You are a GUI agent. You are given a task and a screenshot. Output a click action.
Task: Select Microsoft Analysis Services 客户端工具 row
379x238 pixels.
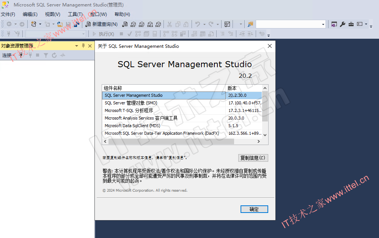[182, 118]
